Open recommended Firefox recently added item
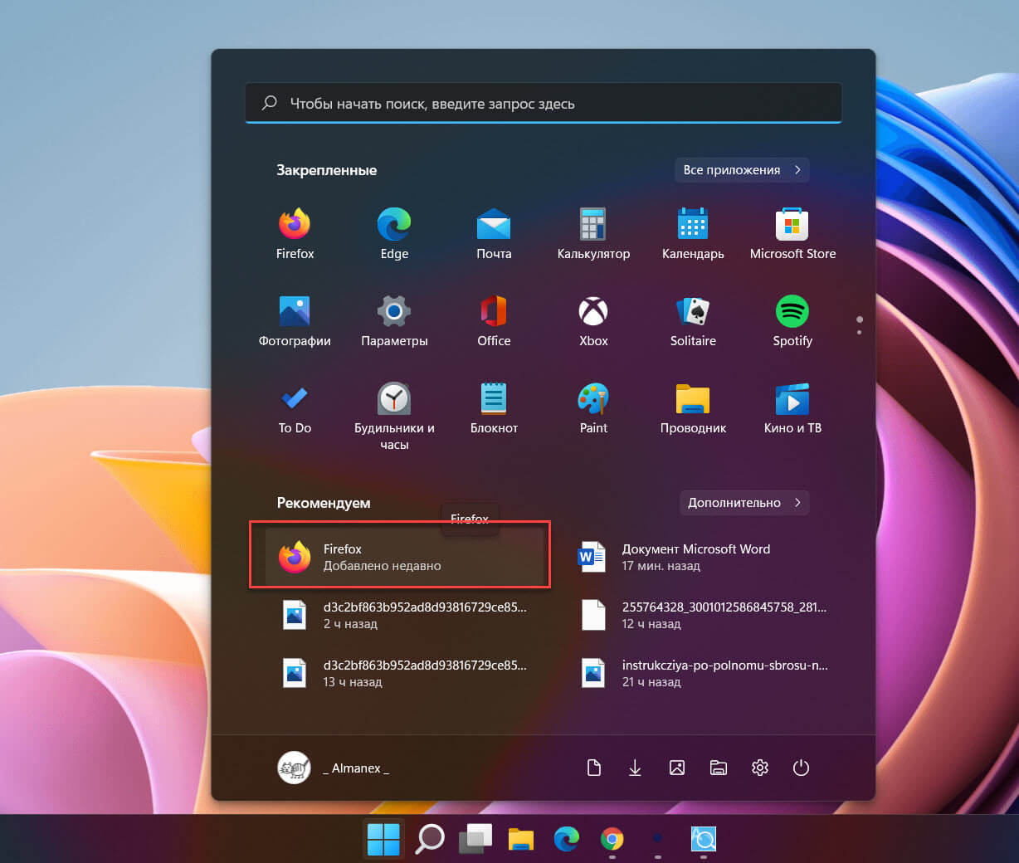1019x863 pixels. coord(404,557)
